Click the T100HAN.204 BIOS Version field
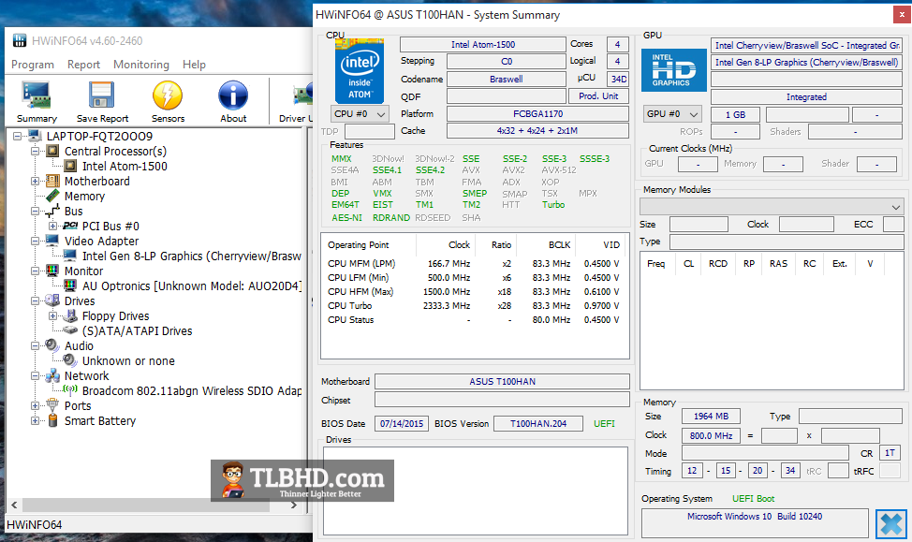The image size is (912, 542). (538, 423)
